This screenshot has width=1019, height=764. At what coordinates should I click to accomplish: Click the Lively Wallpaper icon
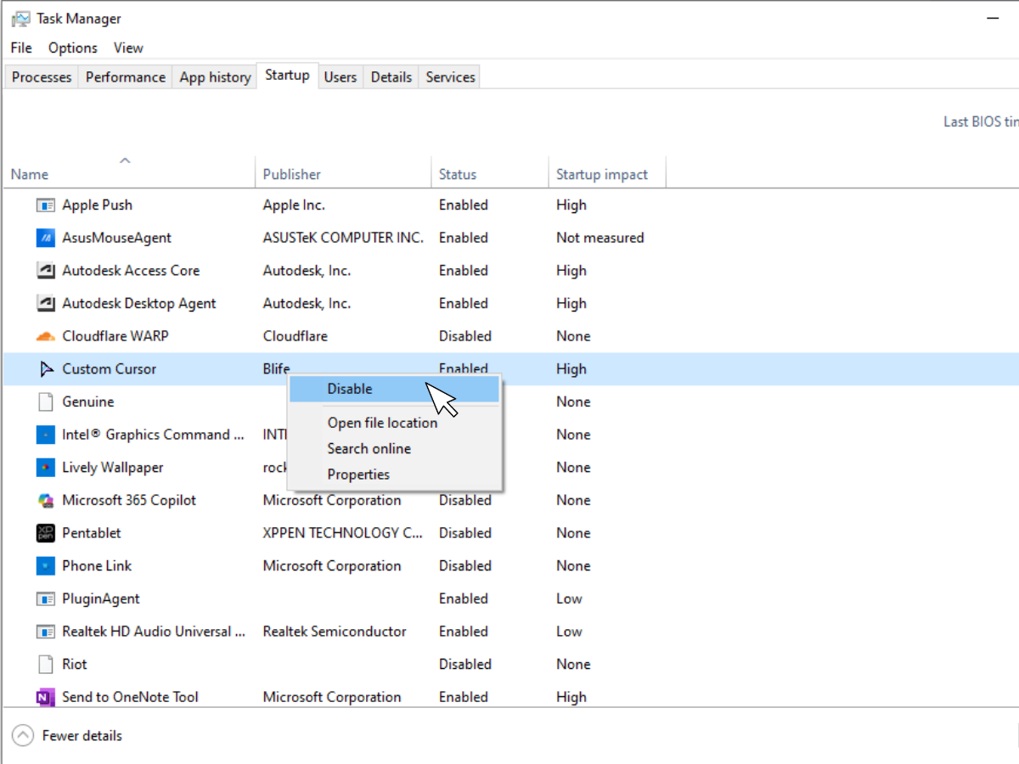coord(46,468)
